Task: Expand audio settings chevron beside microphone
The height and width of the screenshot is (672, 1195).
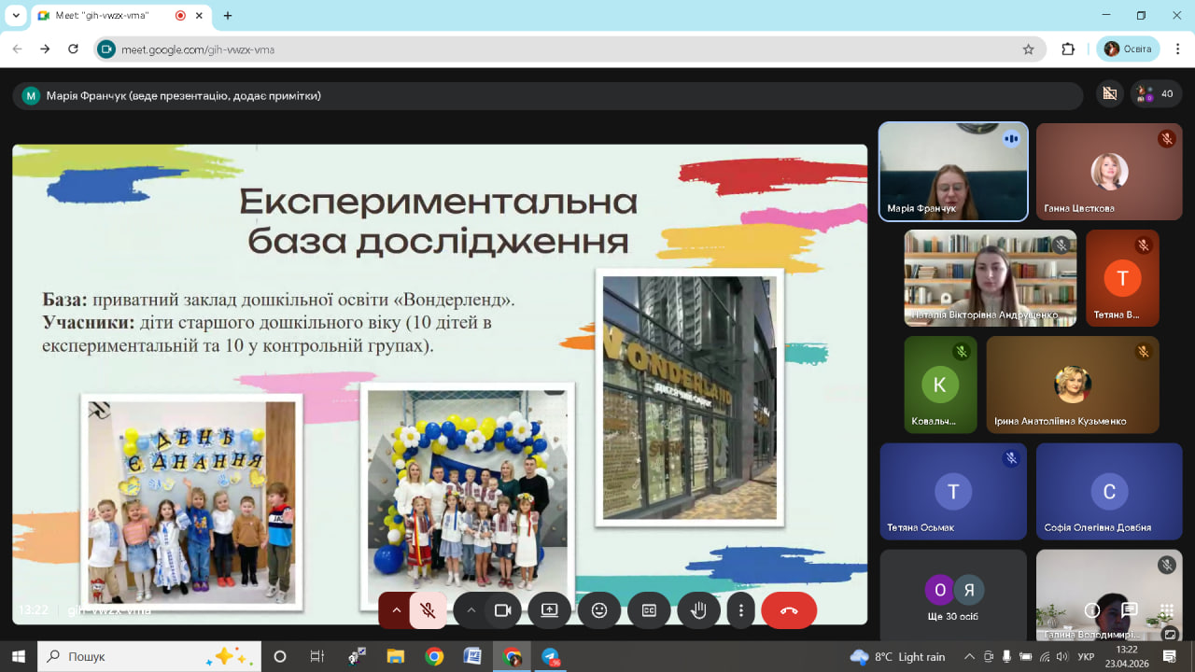Action: pyautogui.click(x=396, y=610)
